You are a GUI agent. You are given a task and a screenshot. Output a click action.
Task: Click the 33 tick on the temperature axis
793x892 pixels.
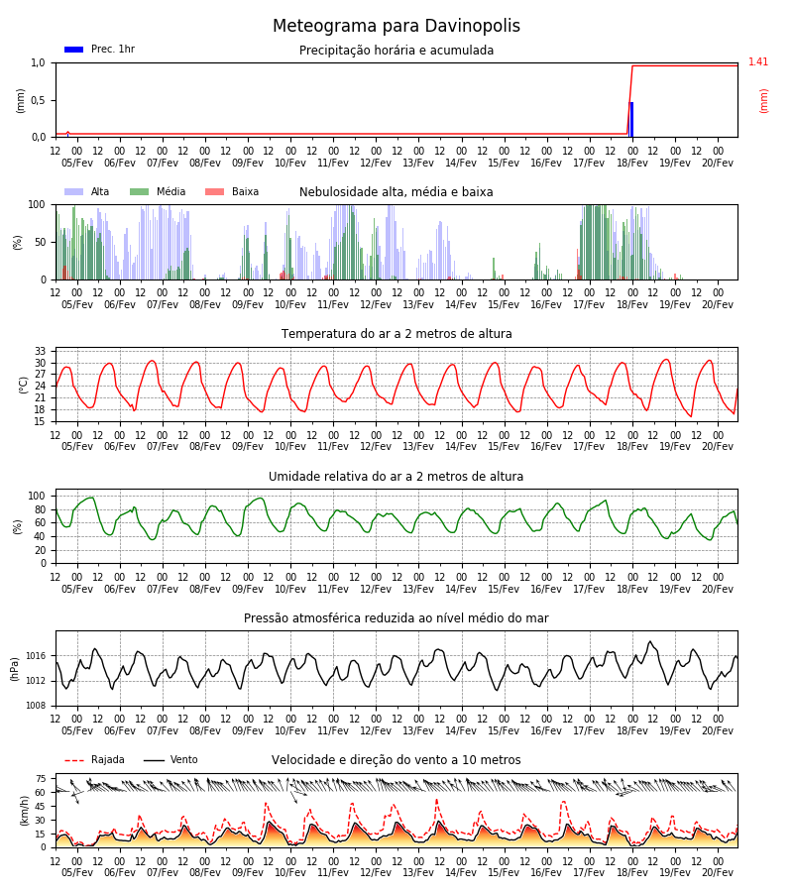[41, 352]
